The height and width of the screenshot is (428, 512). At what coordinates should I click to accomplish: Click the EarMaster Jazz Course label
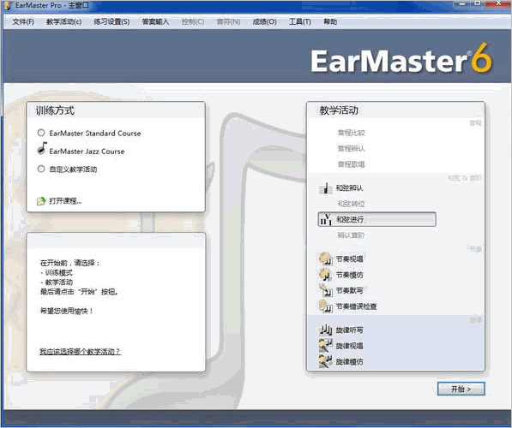87,152
